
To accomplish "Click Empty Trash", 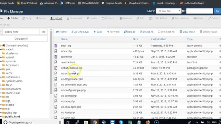I will (x=209, y=32).
